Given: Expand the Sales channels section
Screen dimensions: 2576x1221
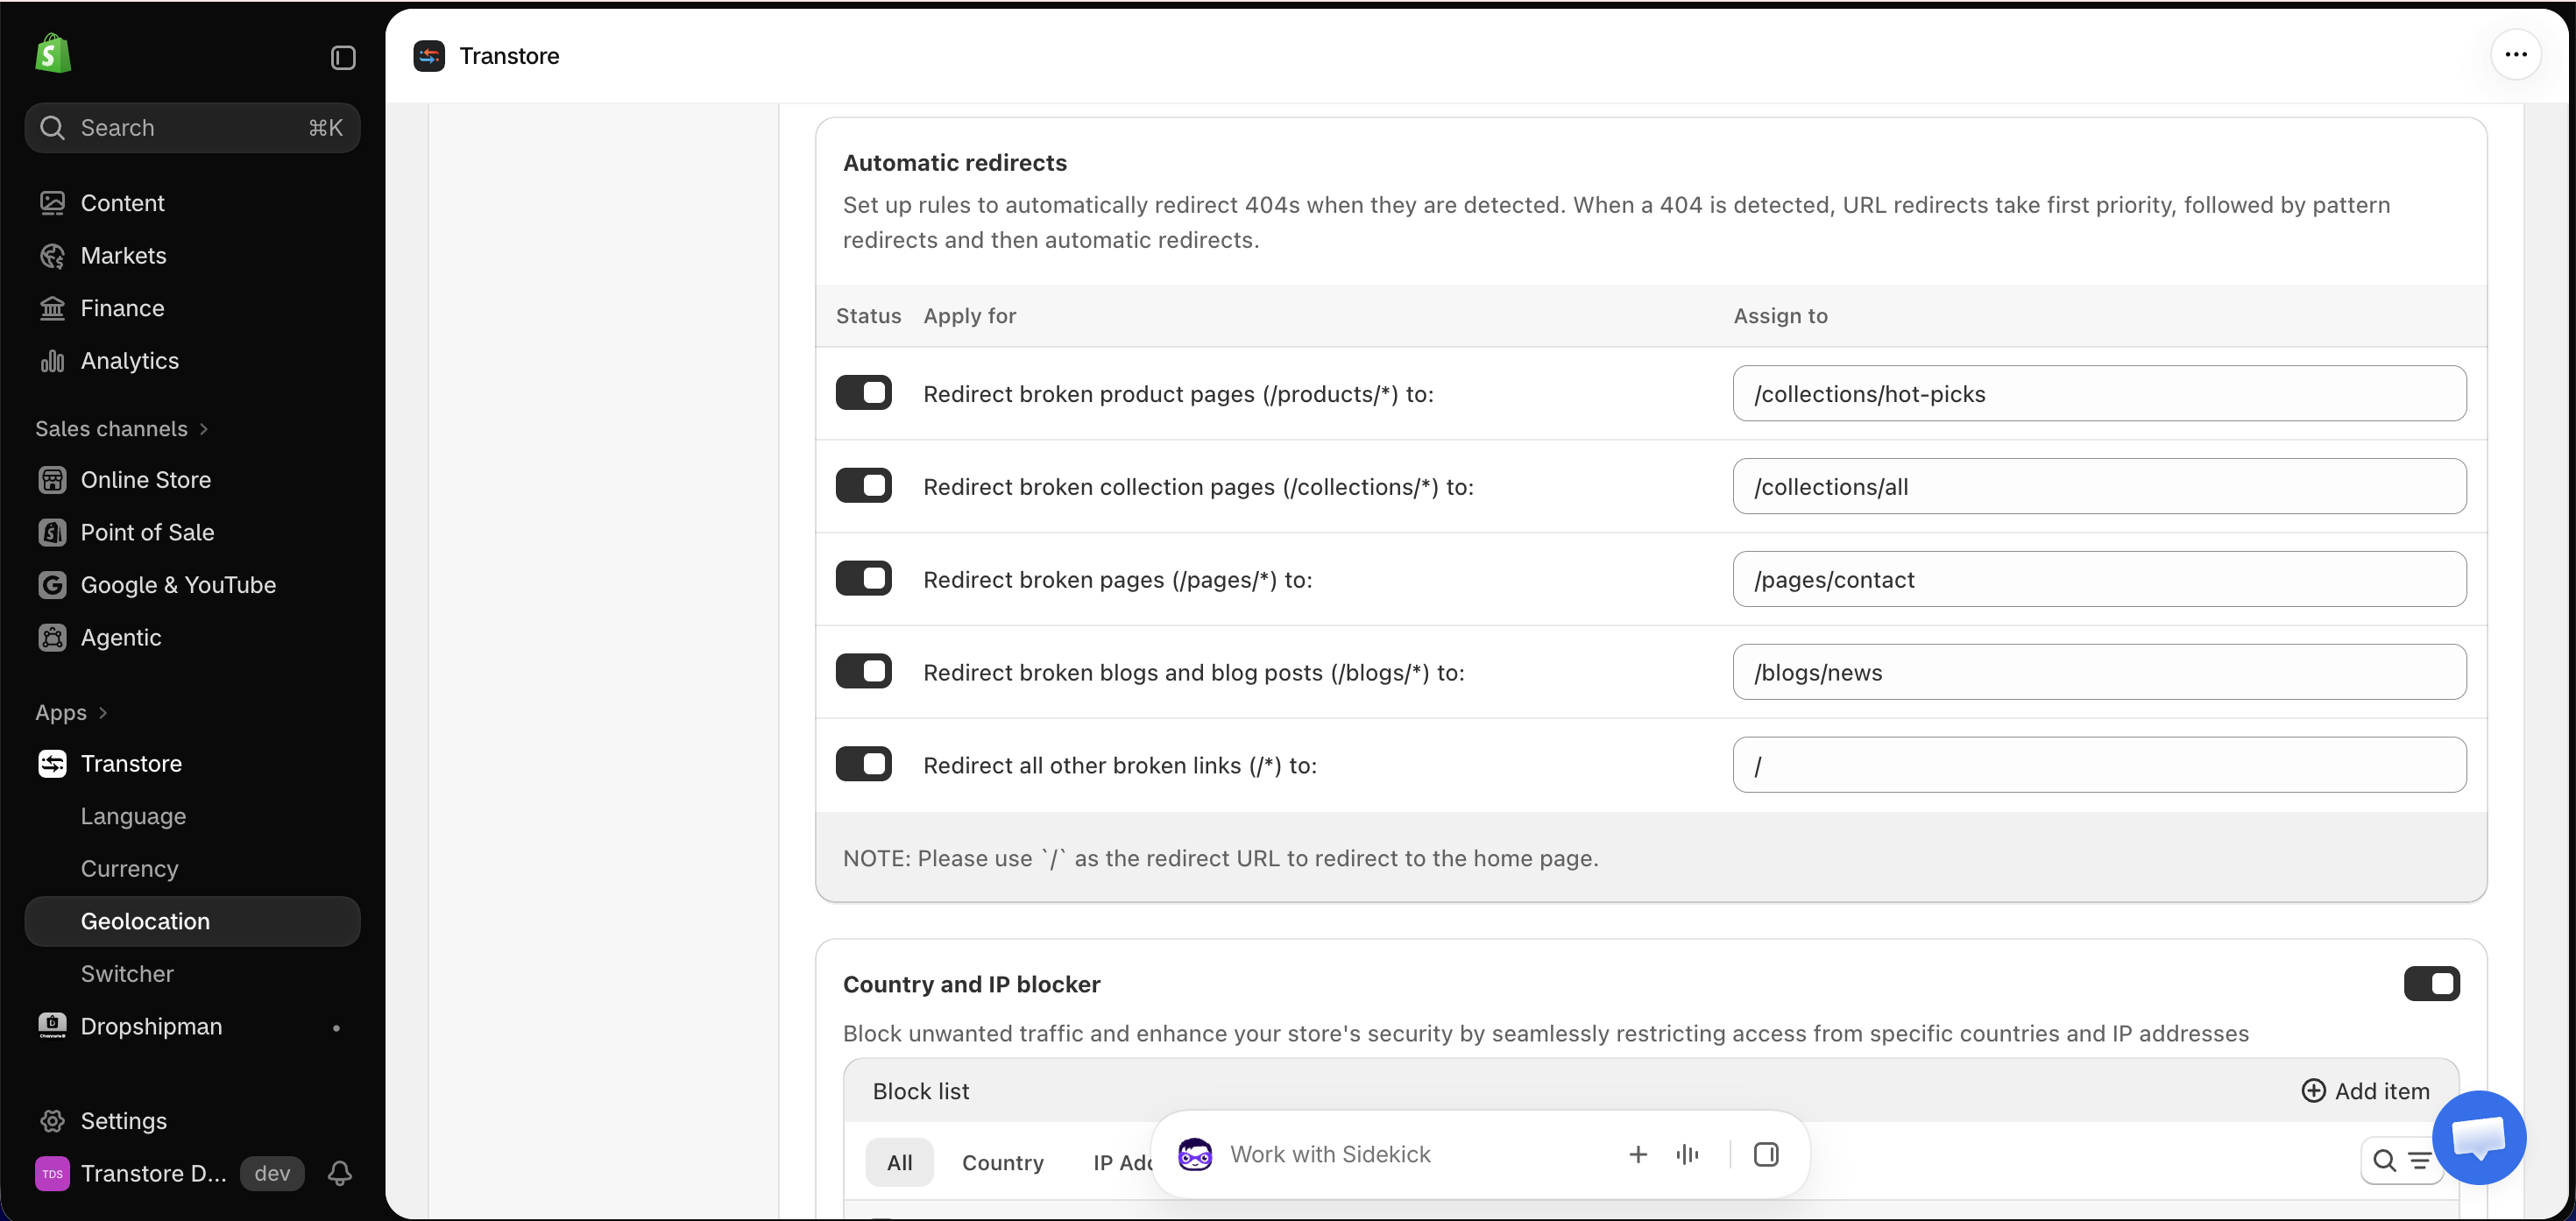Looking at the screenshot, I should click(121, 429).
